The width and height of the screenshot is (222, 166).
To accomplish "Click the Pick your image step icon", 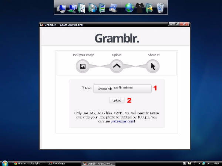I will pos(83,66).
